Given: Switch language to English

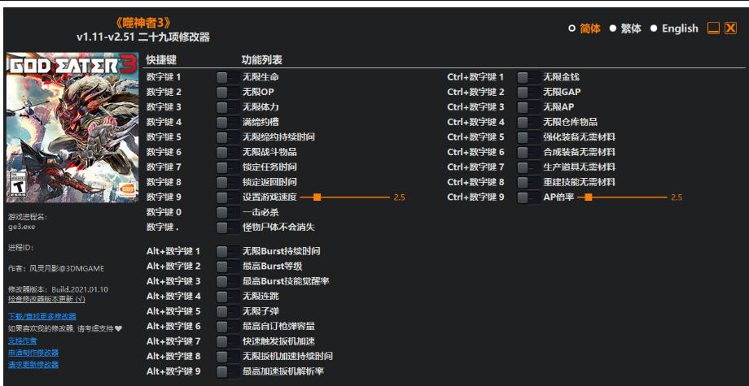Looking at the screenshot, I should [x=674, y=28].
